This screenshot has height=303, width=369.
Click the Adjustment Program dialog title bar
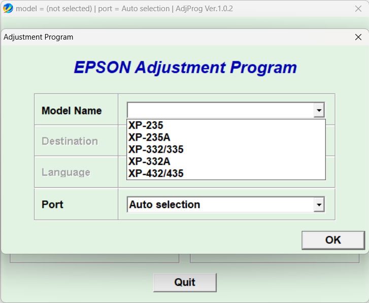(x=152, y=37)
